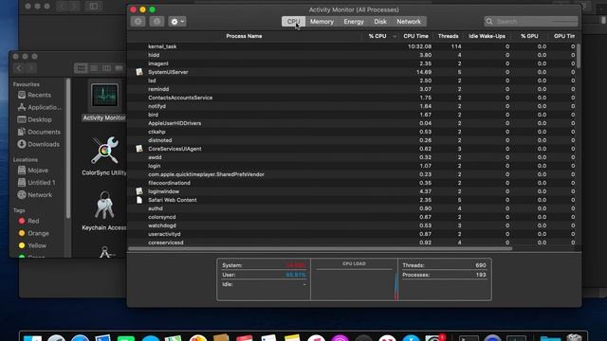
Task: Select the bird process row
Action: (352, 115)
